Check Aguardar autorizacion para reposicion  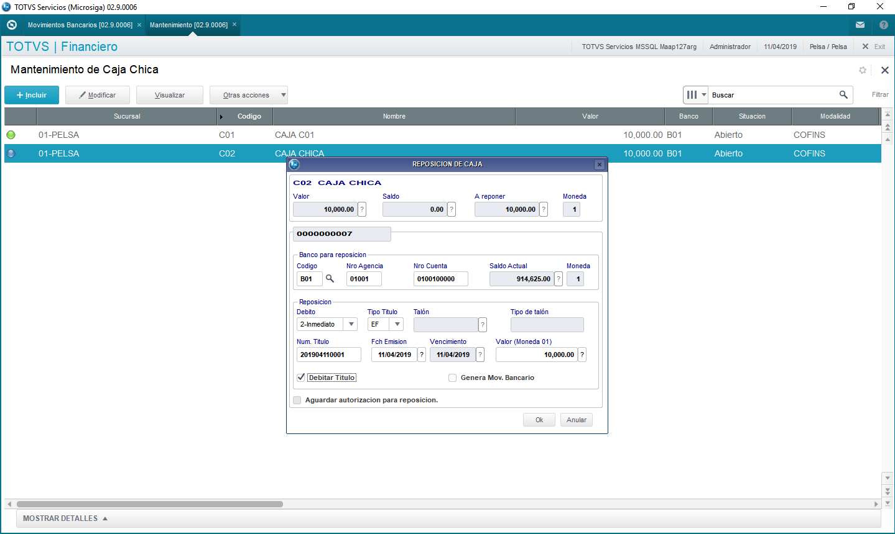[x=297, y=400]
